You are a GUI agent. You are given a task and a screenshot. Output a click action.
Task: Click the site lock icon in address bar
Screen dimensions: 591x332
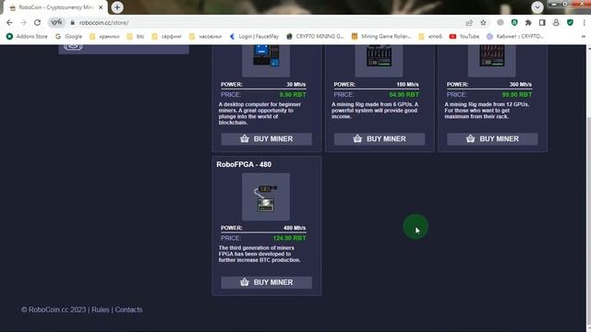(73, 22)
